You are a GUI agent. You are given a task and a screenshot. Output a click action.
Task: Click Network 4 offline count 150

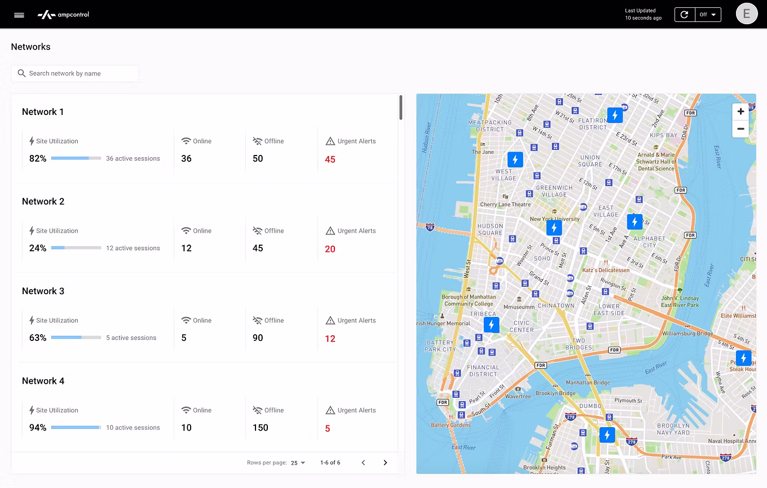[x=261, y=428]
